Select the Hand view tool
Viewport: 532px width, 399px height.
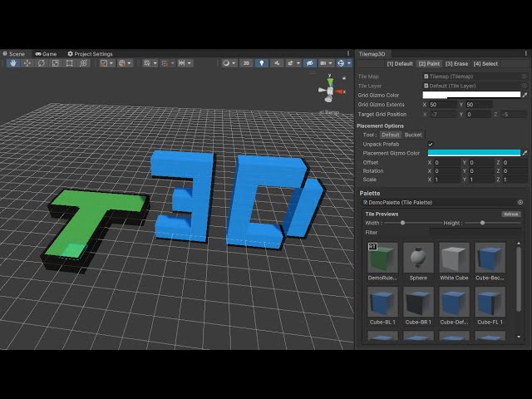tap(13, 63)
